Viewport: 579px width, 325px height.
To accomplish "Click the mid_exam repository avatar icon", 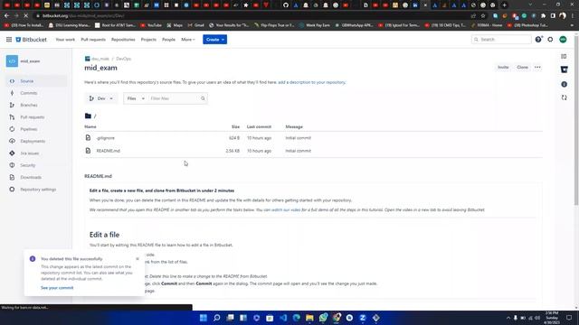I will [x=12, y=61].
